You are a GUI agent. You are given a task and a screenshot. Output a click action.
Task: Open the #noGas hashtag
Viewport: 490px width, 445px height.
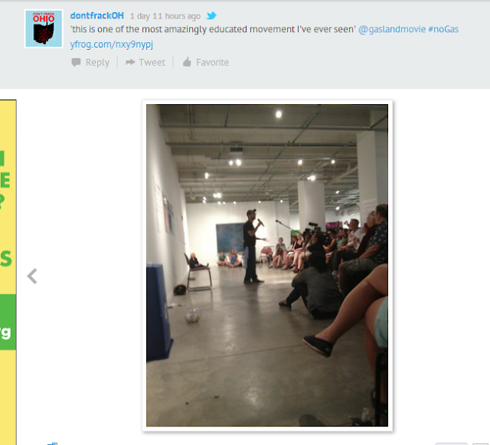click(x=443, y=29)
